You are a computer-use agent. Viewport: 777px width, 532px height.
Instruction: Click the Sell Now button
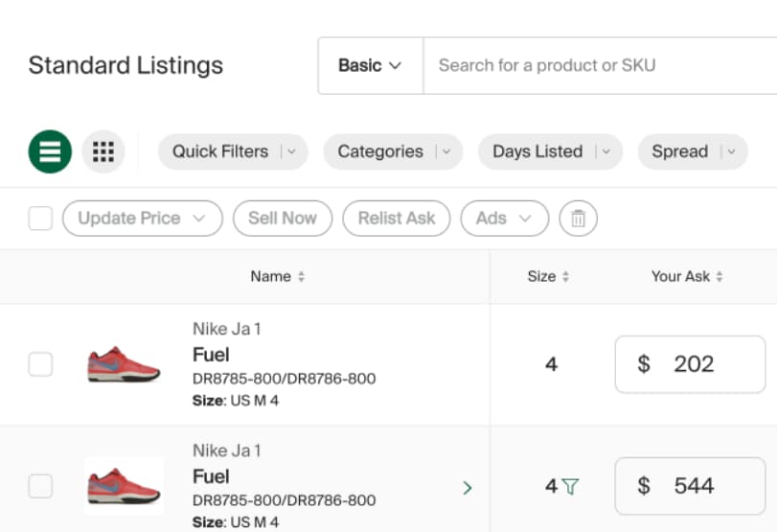point(283,219)
